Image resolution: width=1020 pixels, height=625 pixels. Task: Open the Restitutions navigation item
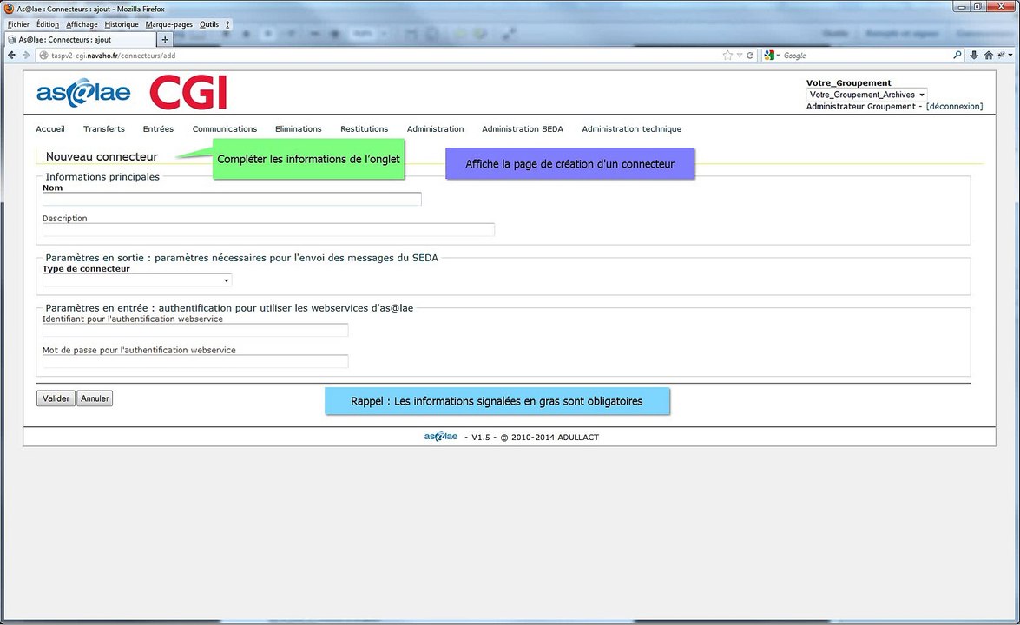tap(365, 128)
